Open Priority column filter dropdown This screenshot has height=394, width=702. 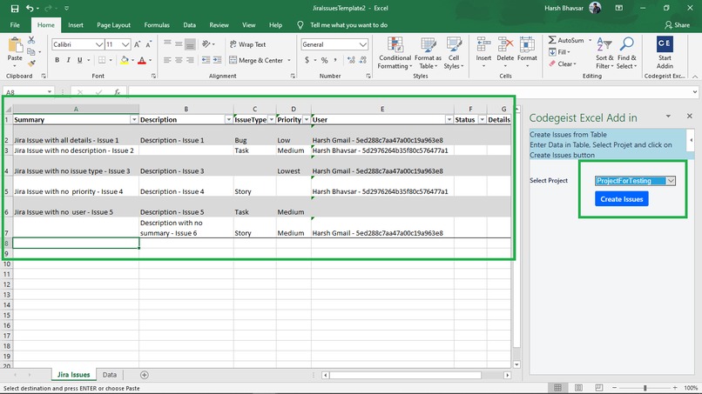click(307, 119)
